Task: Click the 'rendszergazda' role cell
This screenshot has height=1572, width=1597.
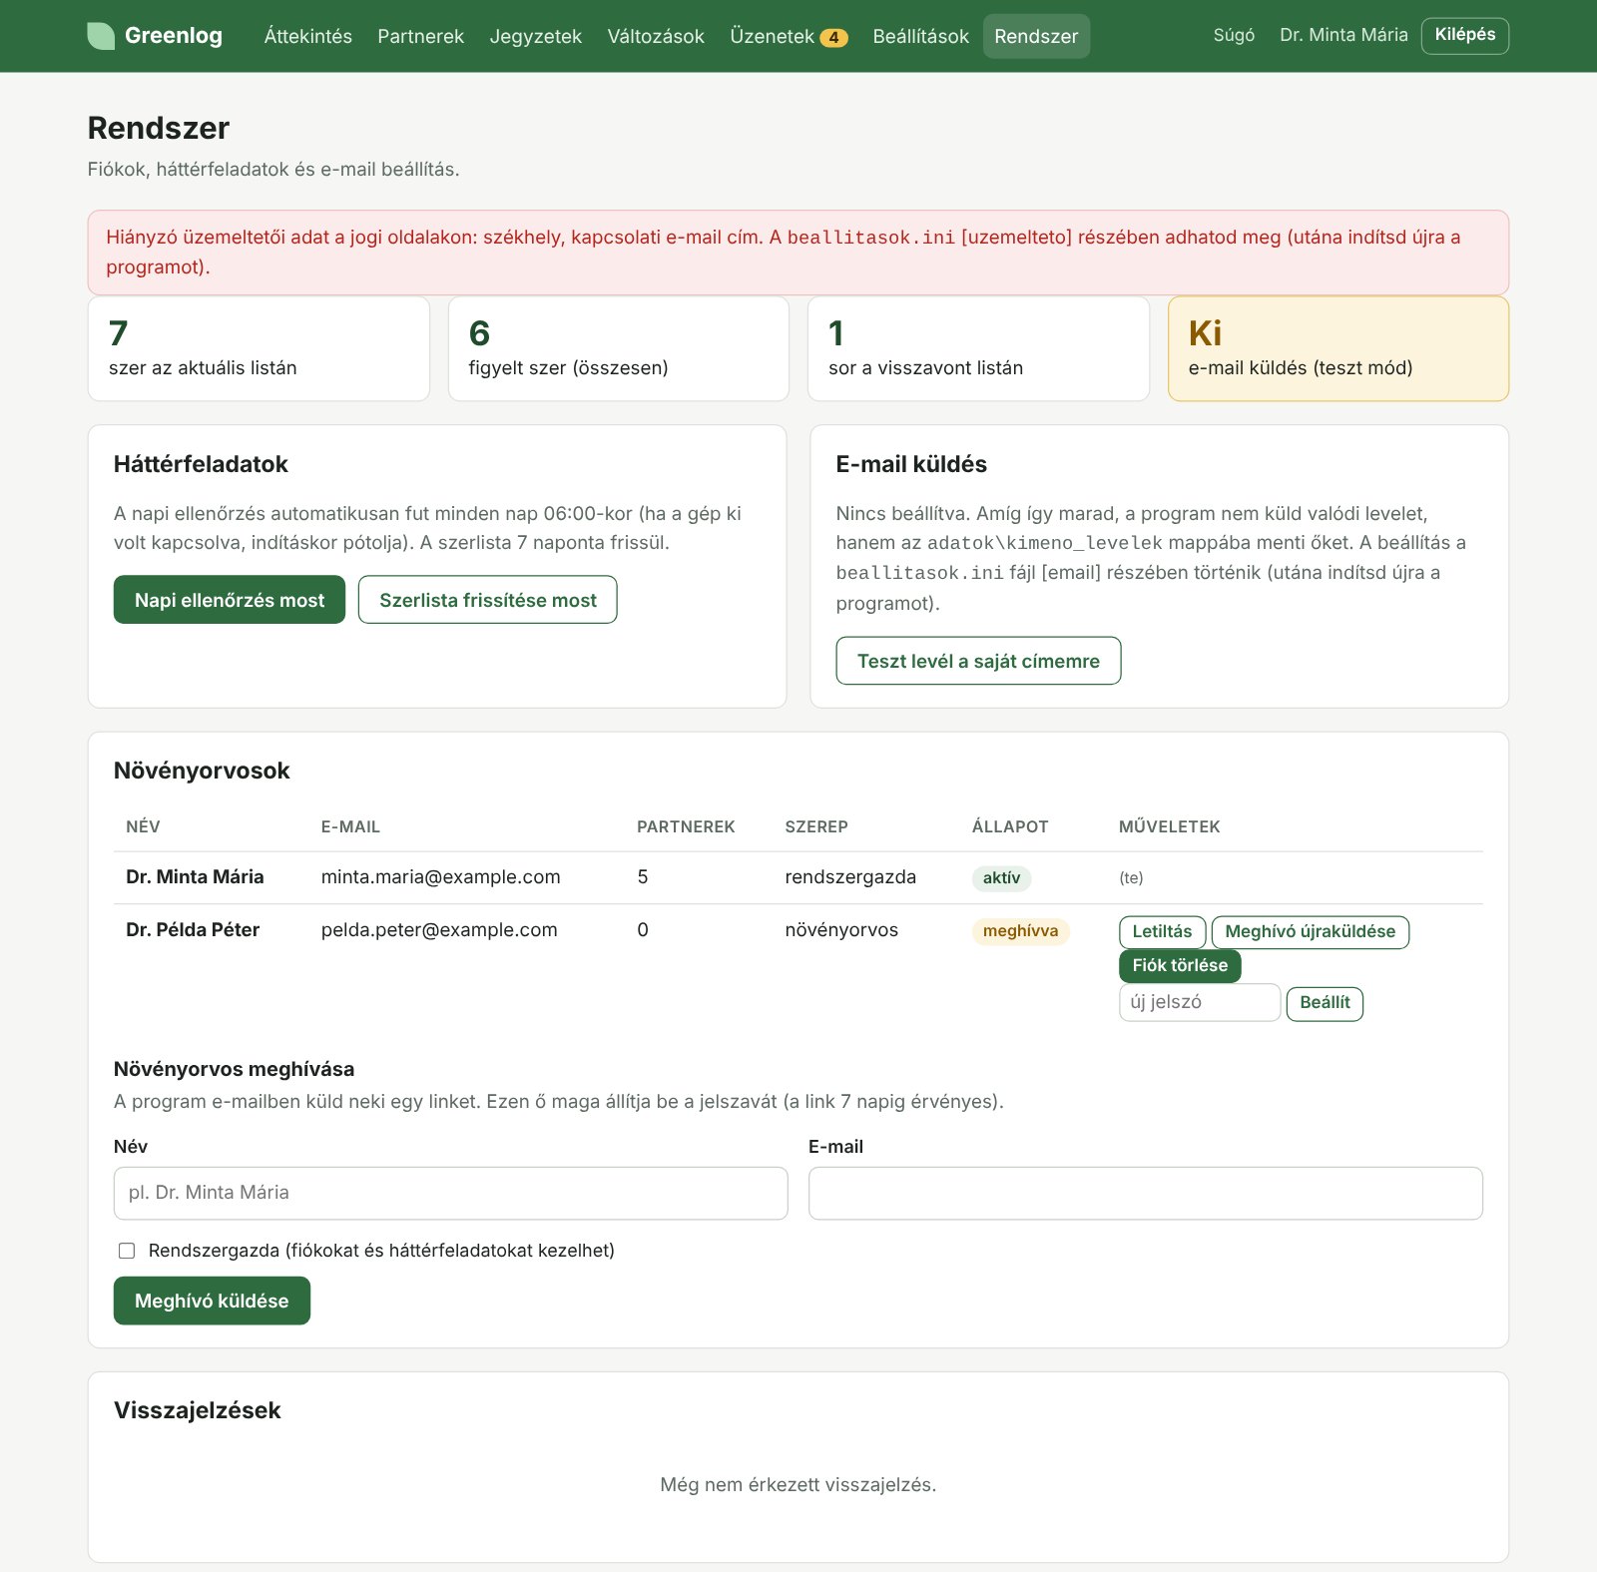Action: [x=850, y=877]
